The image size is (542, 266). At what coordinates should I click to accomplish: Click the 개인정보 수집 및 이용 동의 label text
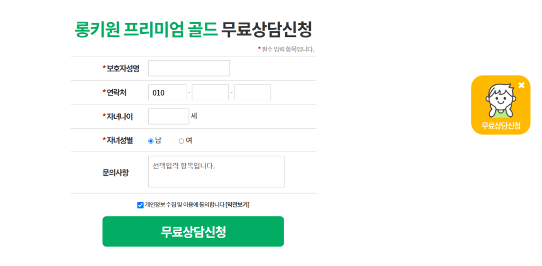click(185, 205)
